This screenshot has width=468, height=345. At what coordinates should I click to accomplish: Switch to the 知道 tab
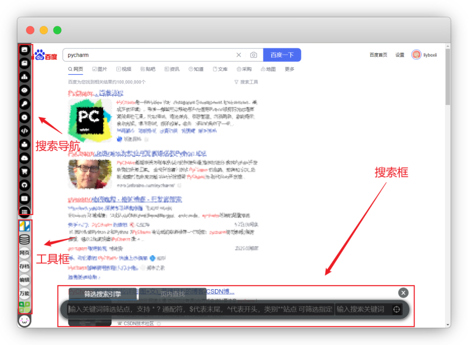196,69
